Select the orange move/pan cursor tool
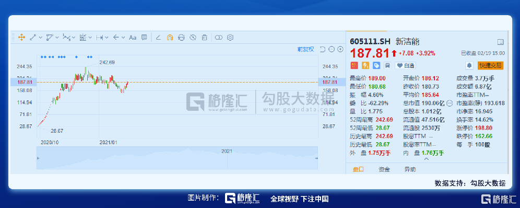Screen dimensions: 520x208 21,38
